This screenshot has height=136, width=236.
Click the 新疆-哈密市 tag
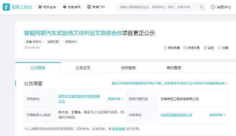tap(34, 42)
